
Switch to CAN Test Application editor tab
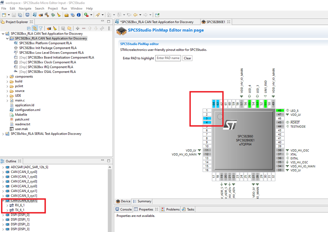[157, 22]
